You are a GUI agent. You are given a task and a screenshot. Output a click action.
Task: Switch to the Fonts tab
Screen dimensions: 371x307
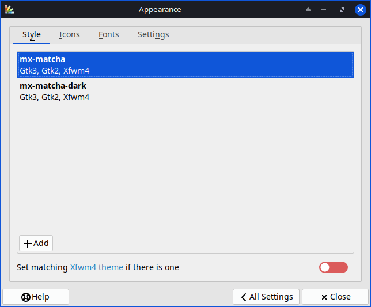(x=109, y=34)
